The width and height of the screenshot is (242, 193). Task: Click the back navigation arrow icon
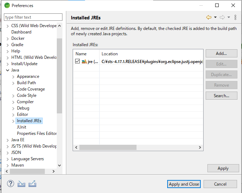tap(209, 17)
